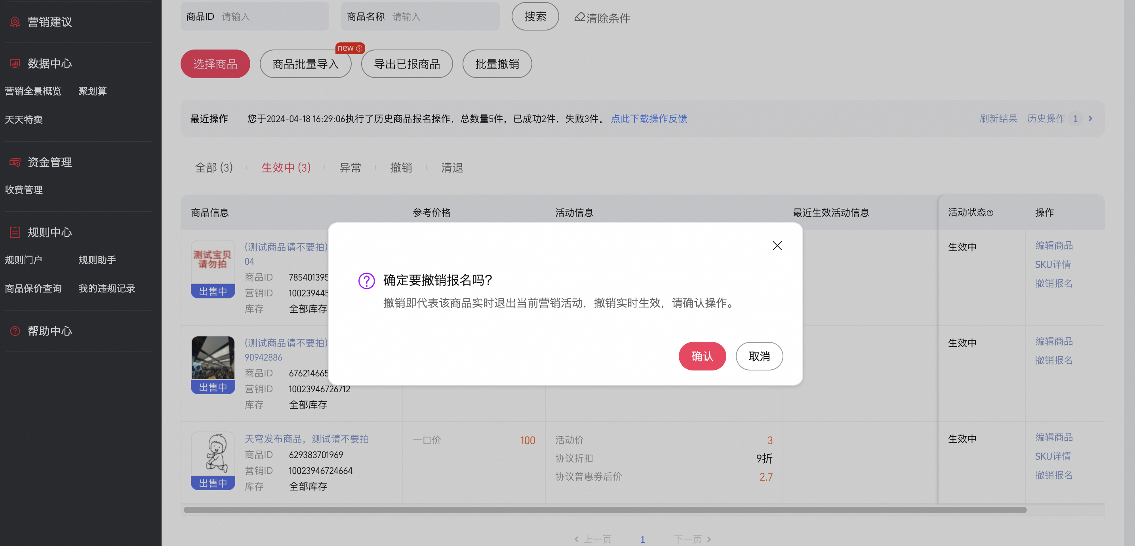
Task: Select page 1 in pagination
Action: (642, 539)
